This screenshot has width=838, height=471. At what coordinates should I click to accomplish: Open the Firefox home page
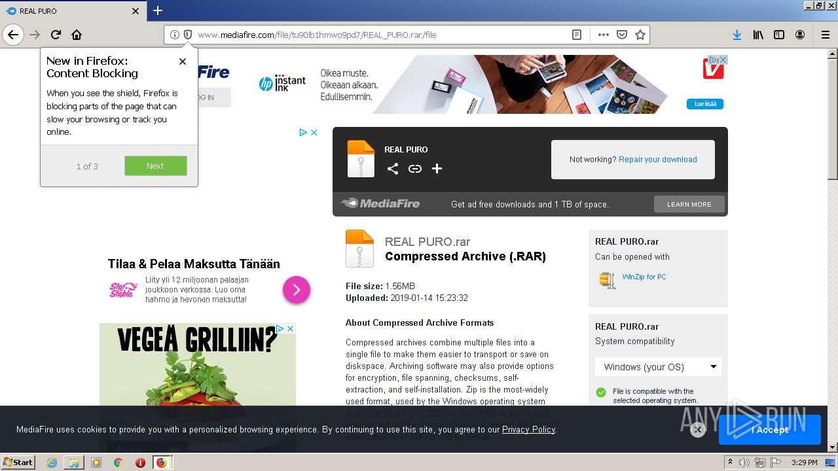(x=77, y=35)
